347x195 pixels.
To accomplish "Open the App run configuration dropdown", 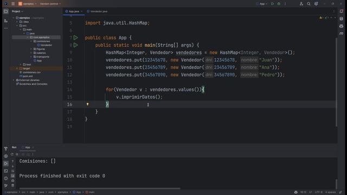I will 262,4.
